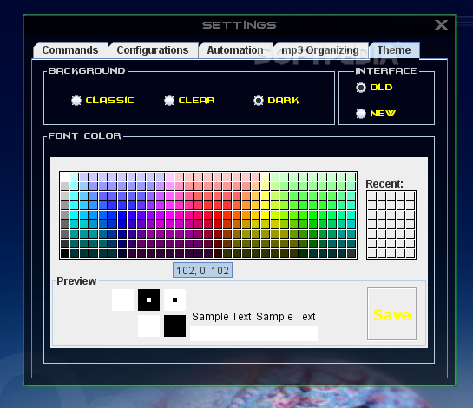Click the yellow Save button
Image resolution: width=473 pixels, height=408 pixels.
tap(392, 314)
